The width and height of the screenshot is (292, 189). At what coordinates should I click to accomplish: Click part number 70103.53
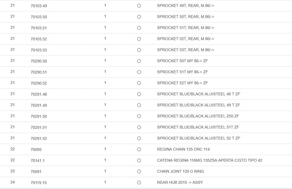(39, 50)
